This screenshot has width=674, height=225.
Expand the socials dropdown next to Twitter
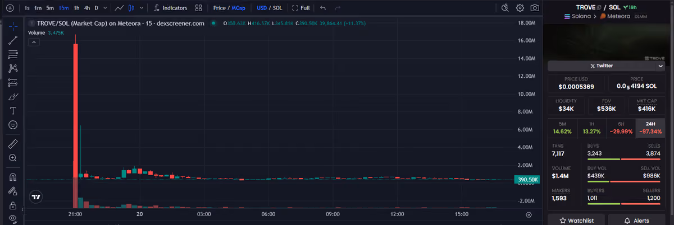661,65
